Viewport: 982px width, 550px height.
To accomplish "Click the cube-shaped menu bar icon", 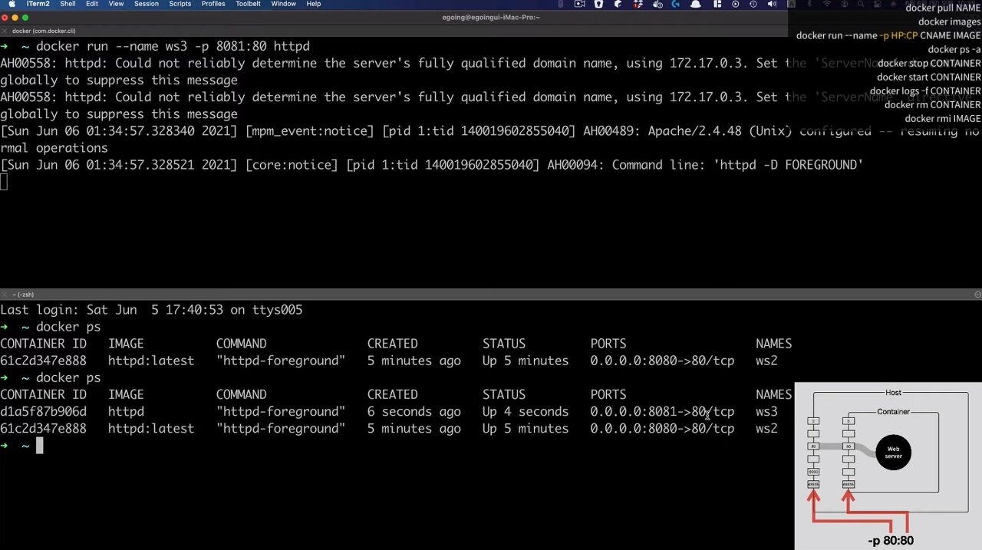I will (618, 4).
